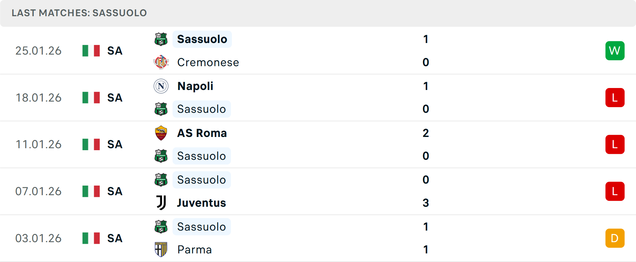Click the Last Matches: Sassuolo header
This screenshot has width=636, height=262.
coord(79,13)
